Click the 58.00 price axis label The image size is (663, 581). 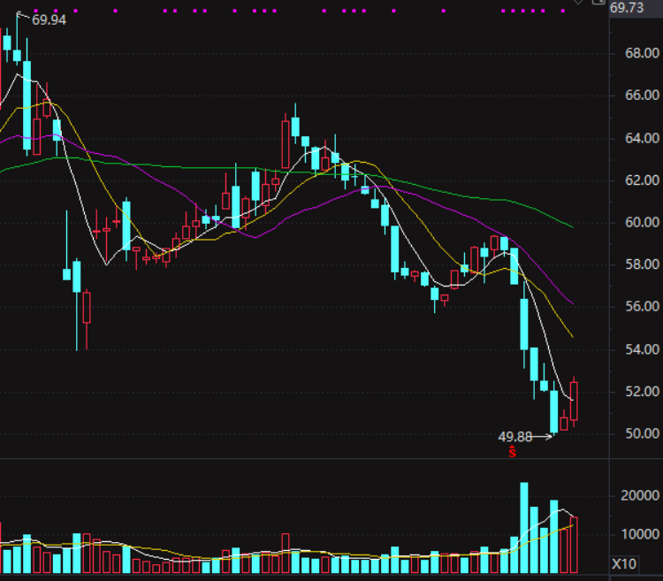[x=642, y=264]
